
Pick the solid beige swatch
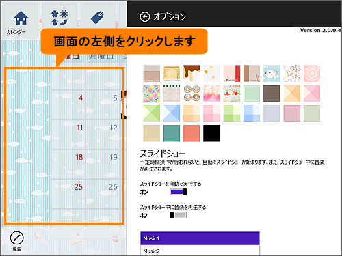pos(152,133)
